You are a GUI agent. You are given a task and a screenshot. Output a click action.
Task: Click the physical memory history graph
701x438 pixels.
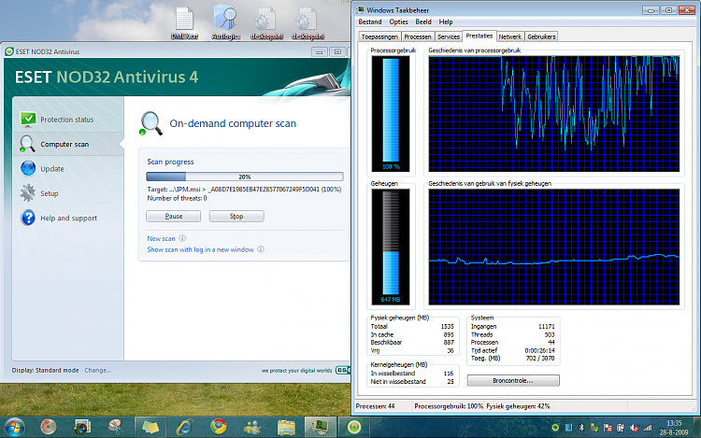pyautogui.click(x=554, y=247)
